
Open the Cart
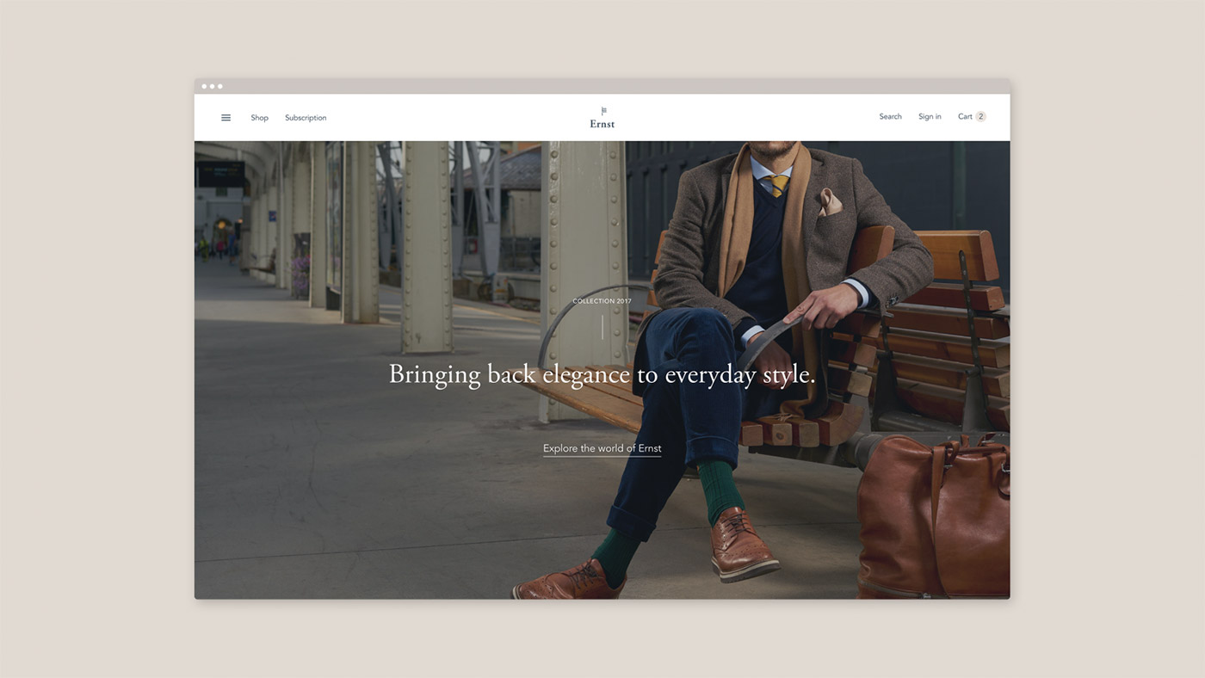click(x=965, y=117)
